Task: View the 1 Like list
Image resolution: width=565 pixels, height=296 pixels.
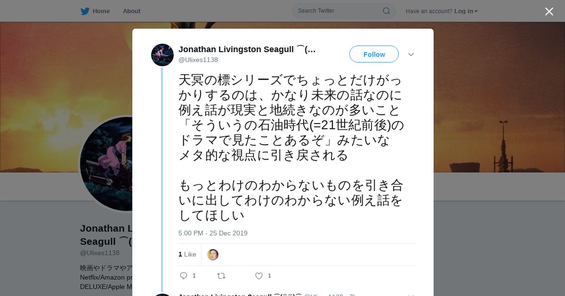Action: click(x=187, y=255)
